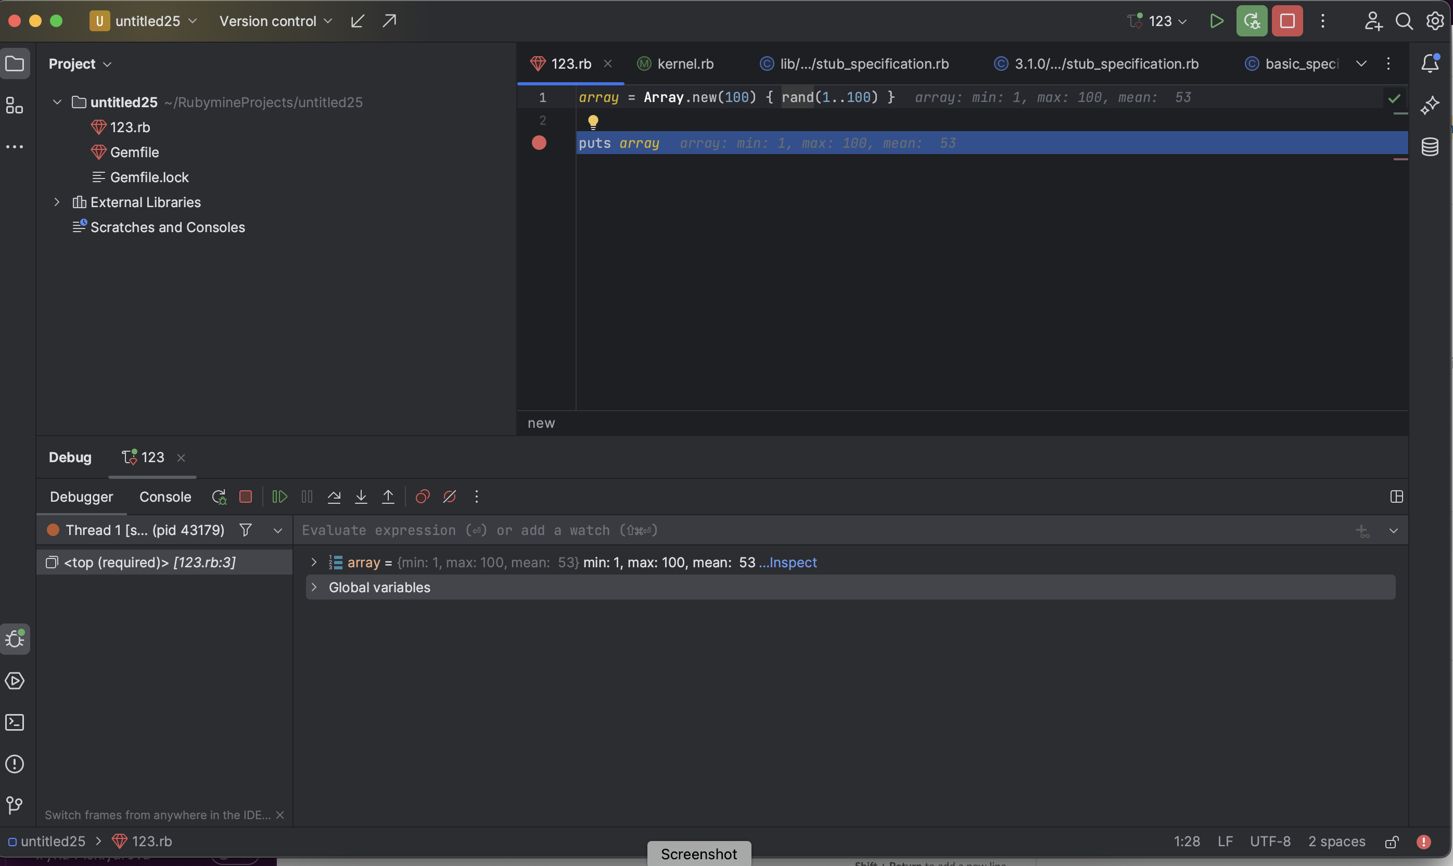Image resolution: width=1453 pixels, height=866 pixels.
Task: Toggle the breakpoint on puts array line
Action: point(539,143)
